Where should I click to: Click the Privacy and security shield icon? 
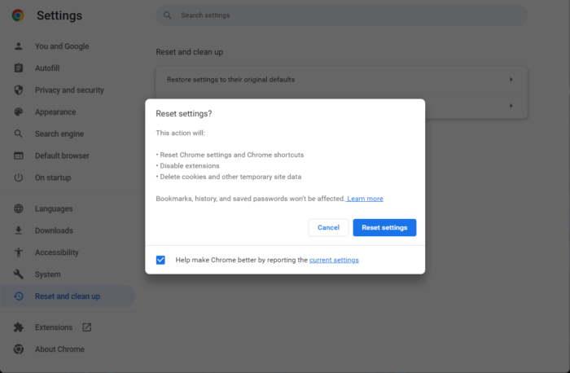pyautogui.click(x=19, y=90)
